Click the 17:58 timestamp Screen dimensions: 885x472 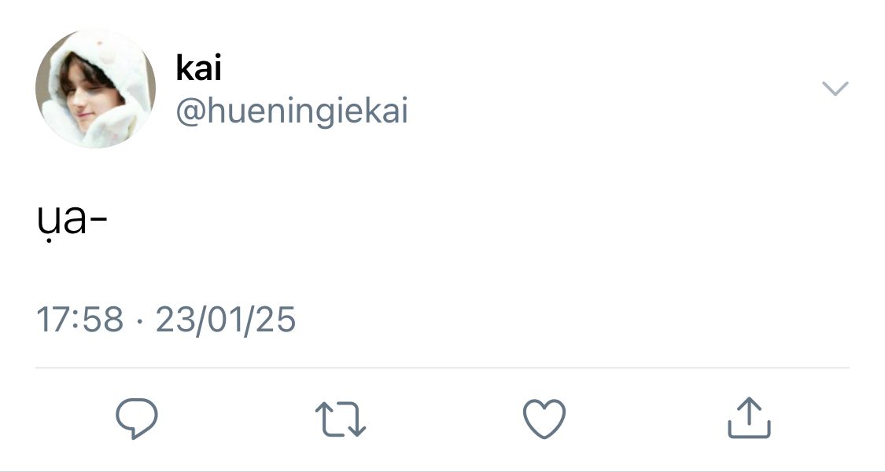[x=79, y=320]
